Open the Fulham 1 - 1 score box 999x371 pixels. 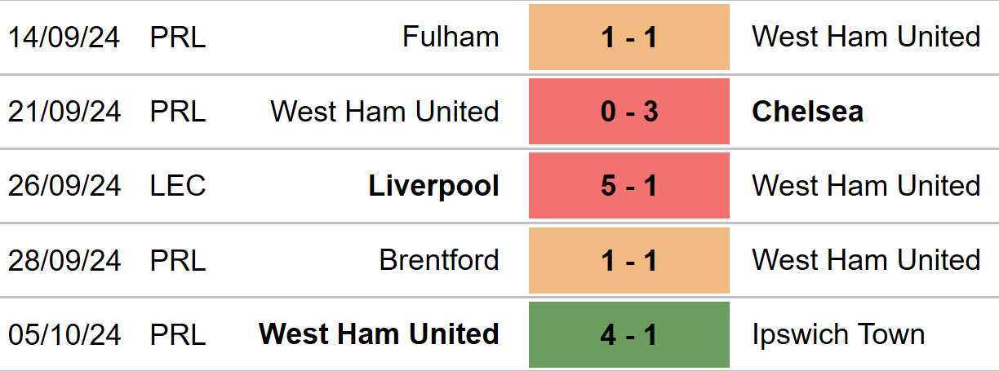(628, 37)
